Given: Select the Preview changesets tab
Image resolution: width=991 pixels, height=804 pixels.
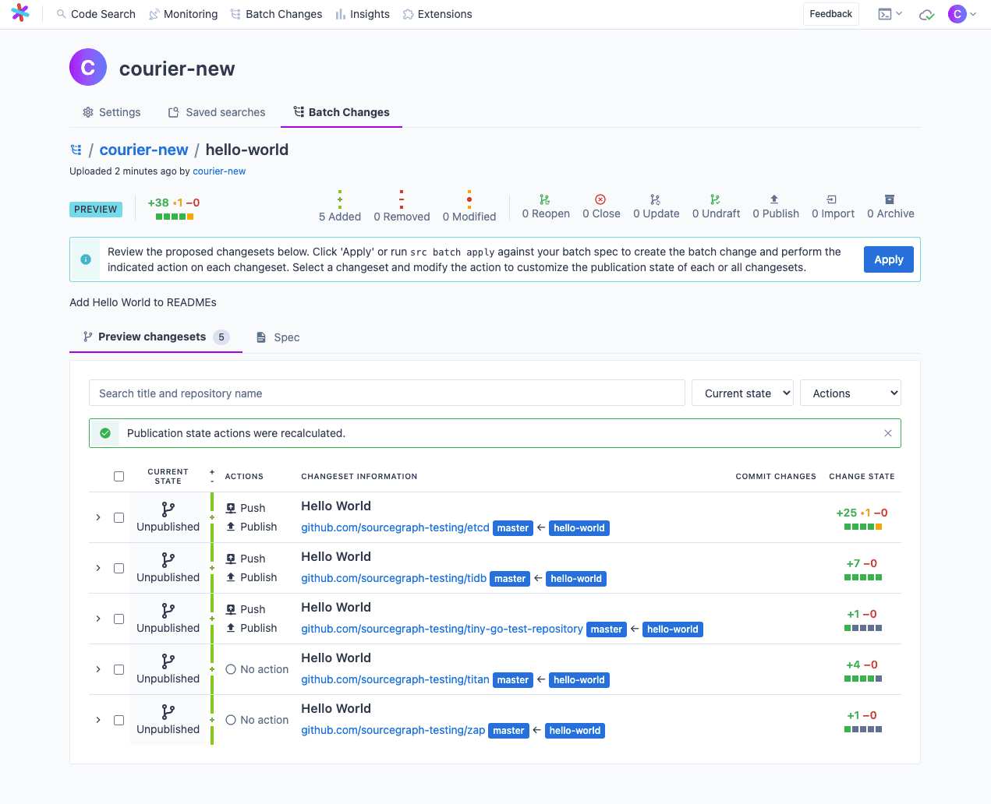Looking at the screenshot, I should pyautogui.click(x=156, y=337).
